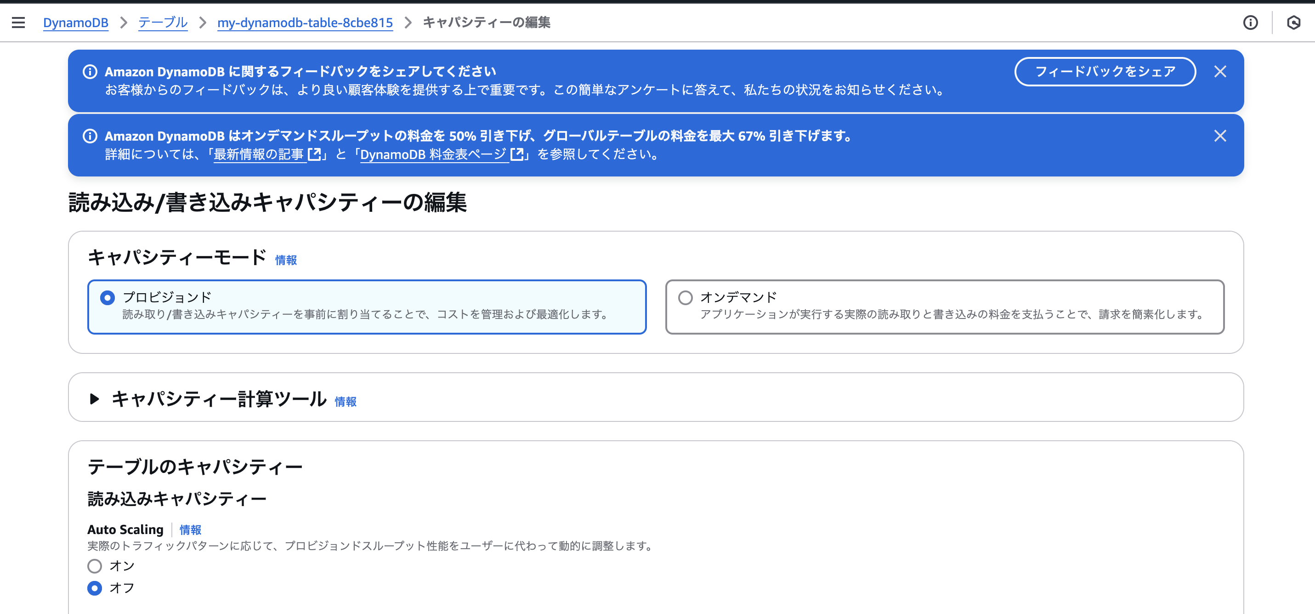1315x614 pixels.
Task: Select the プロビジョンド capacity mode
Action: (107, 297)
